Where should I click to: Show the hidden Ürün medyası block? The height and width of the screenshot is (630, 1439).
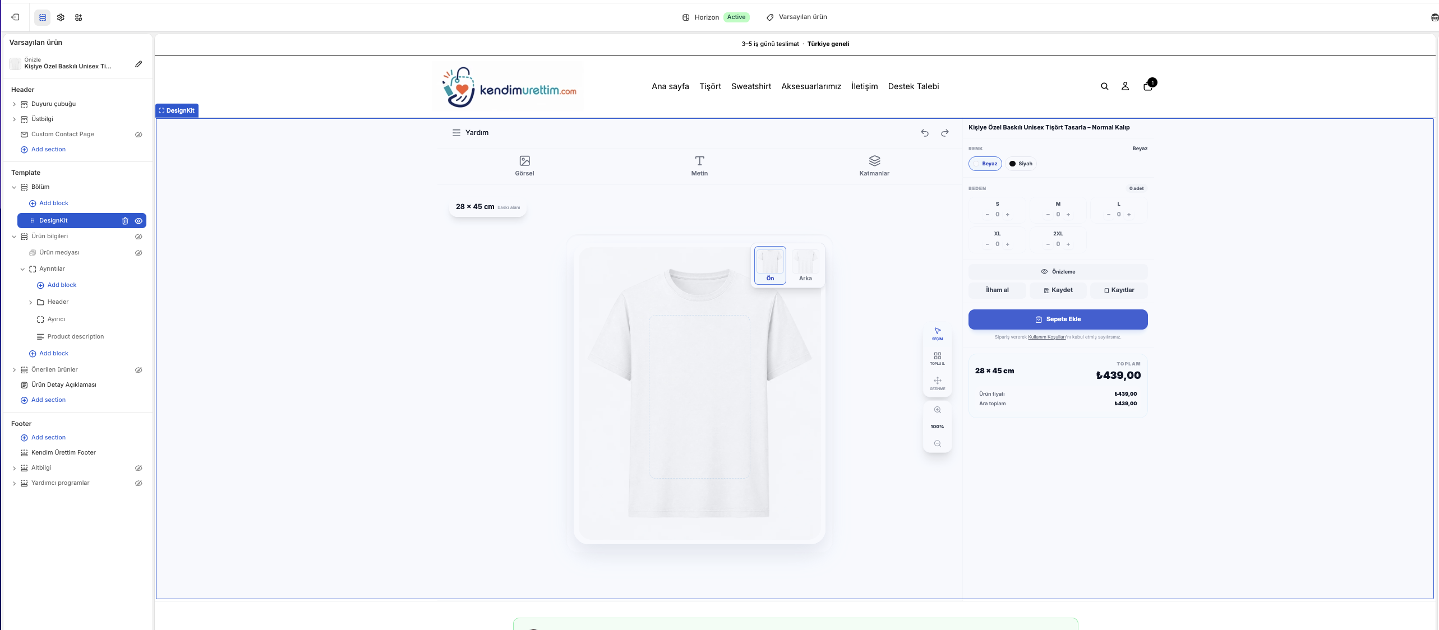pos(139,253)
